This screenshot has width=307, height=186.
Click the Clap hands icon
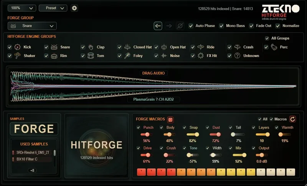coord(91,47)
